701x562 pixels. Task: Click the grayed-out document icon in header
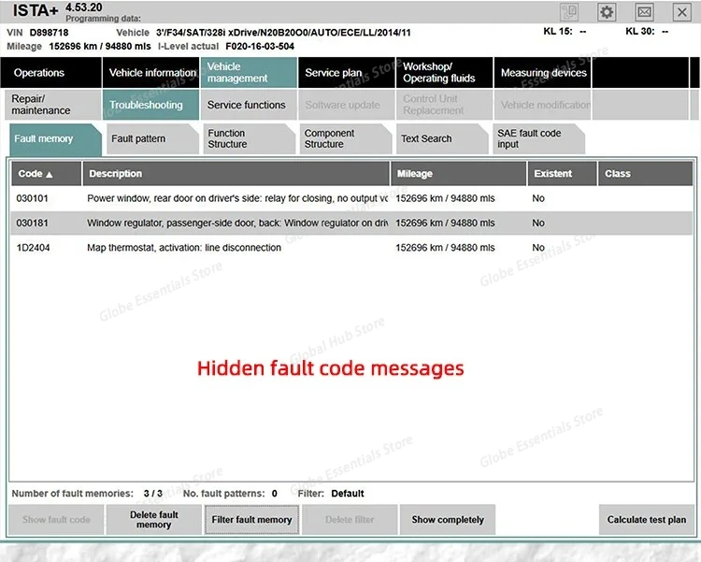tap(568, 11)
